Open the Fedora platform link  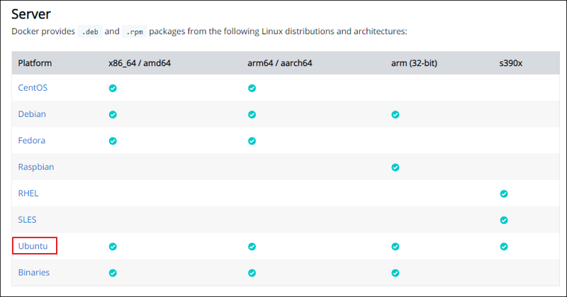[x=31, y=141]
